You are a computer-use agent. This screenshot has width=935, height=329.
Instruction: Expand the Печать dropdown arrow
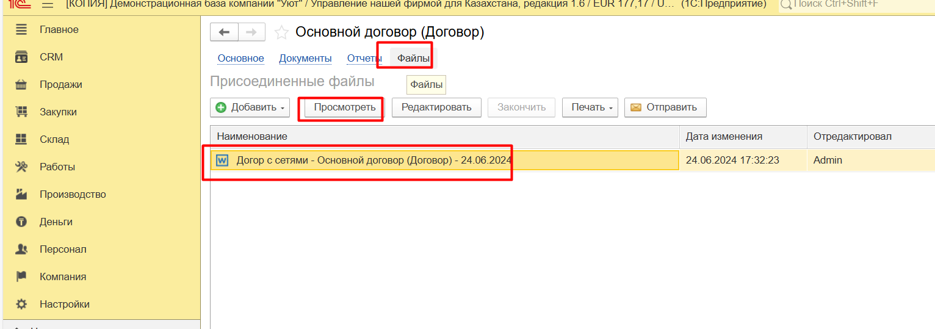point(610,108)
